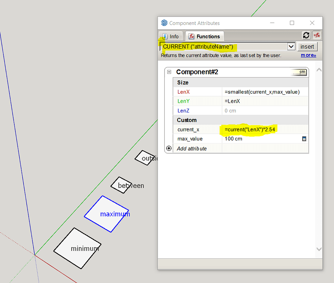Click the blue info icon on the Info tab
The image size is (334, 283).
165,36
